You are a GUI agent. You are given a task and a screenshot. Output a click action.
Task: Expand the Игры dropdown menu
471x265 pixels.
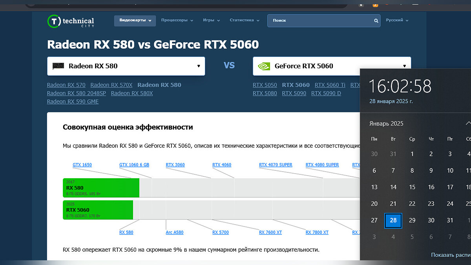click(211, 20)
